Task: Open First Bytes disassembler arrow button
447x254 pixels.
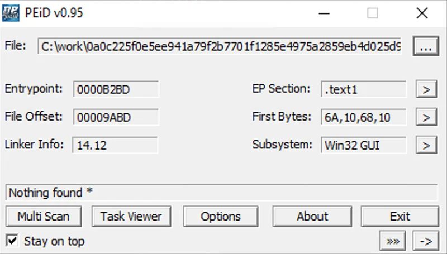Action: [x=426, y=117]
